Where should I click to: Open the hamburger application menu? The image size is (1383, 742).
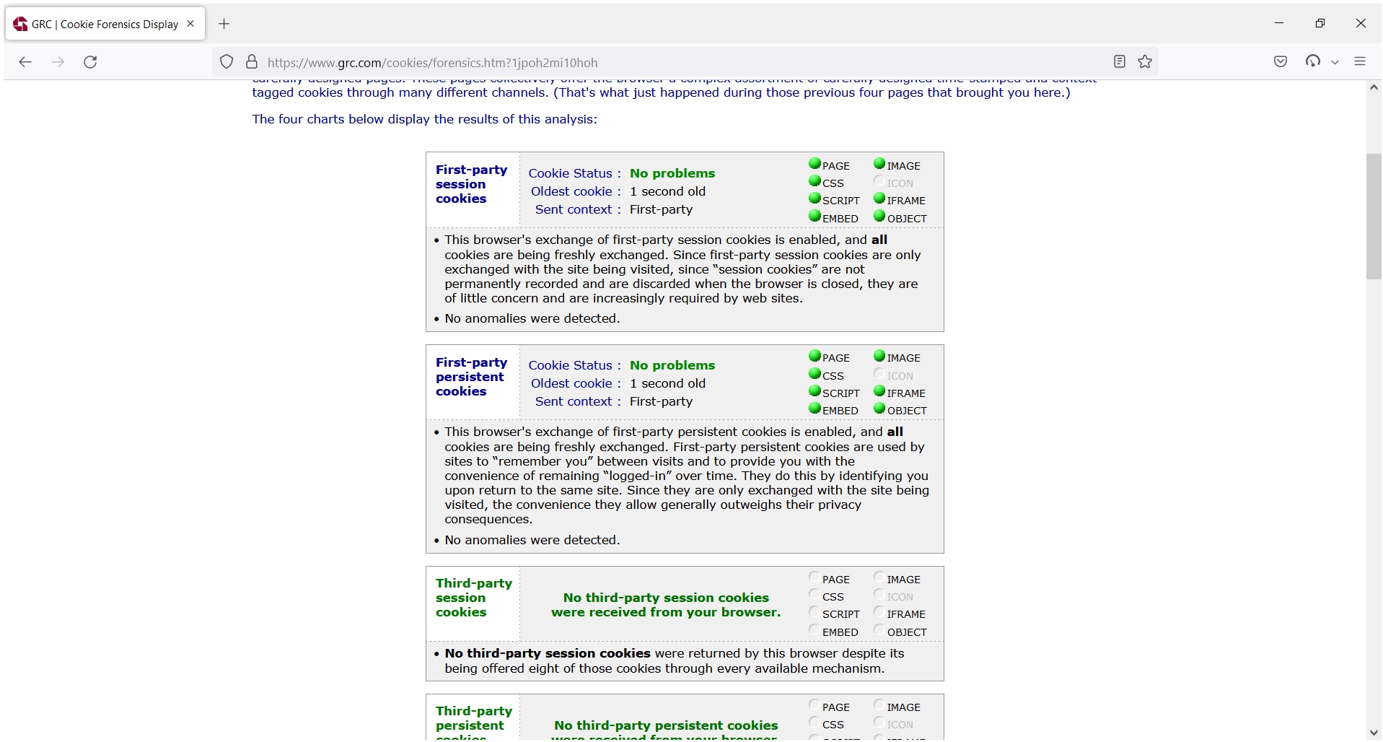click(x=1361, y=61)
